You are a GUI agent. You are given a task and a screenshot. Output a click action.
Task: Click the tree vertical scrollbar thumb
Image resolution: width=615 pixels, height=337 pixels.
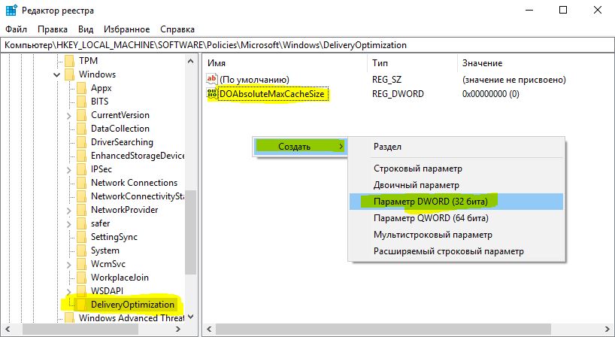point(191,232)
